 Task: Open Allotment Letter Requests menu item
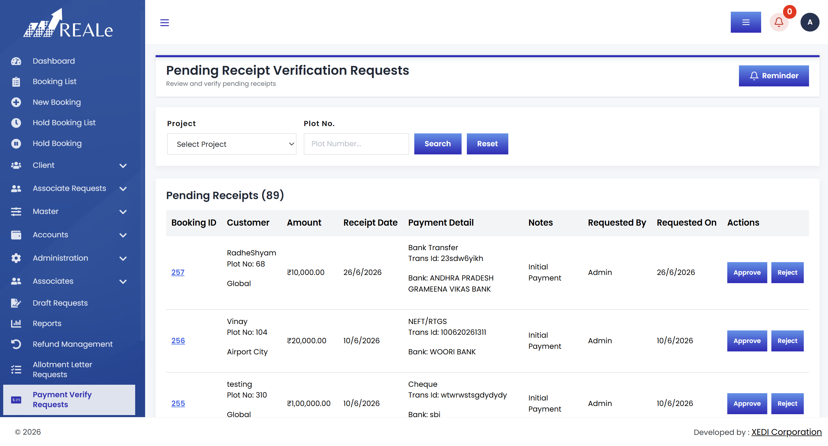[x=62, y=370]
